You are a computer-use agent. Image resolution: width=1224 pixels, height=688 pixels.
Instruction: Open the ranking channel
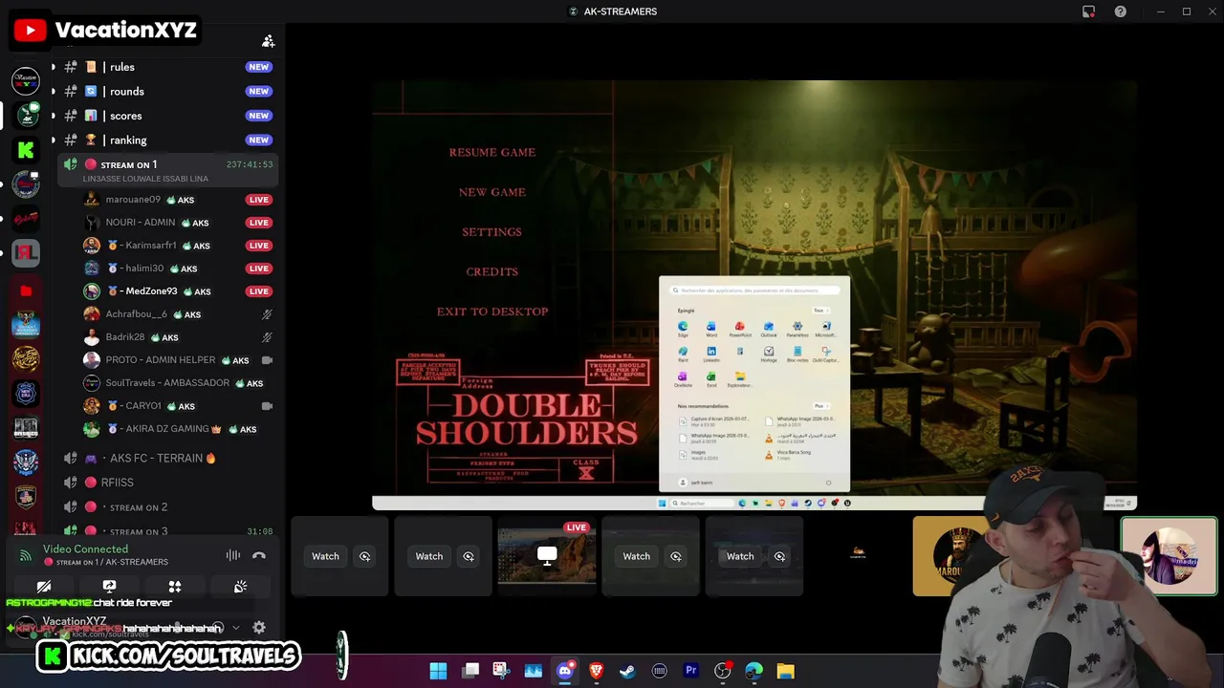click(167, 140)
